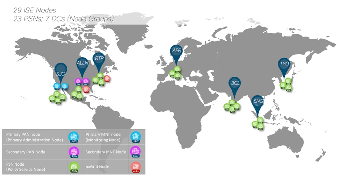
Task: Select the purple Secondary PAN node under ALLN
Action: click(x=78, y=81)
